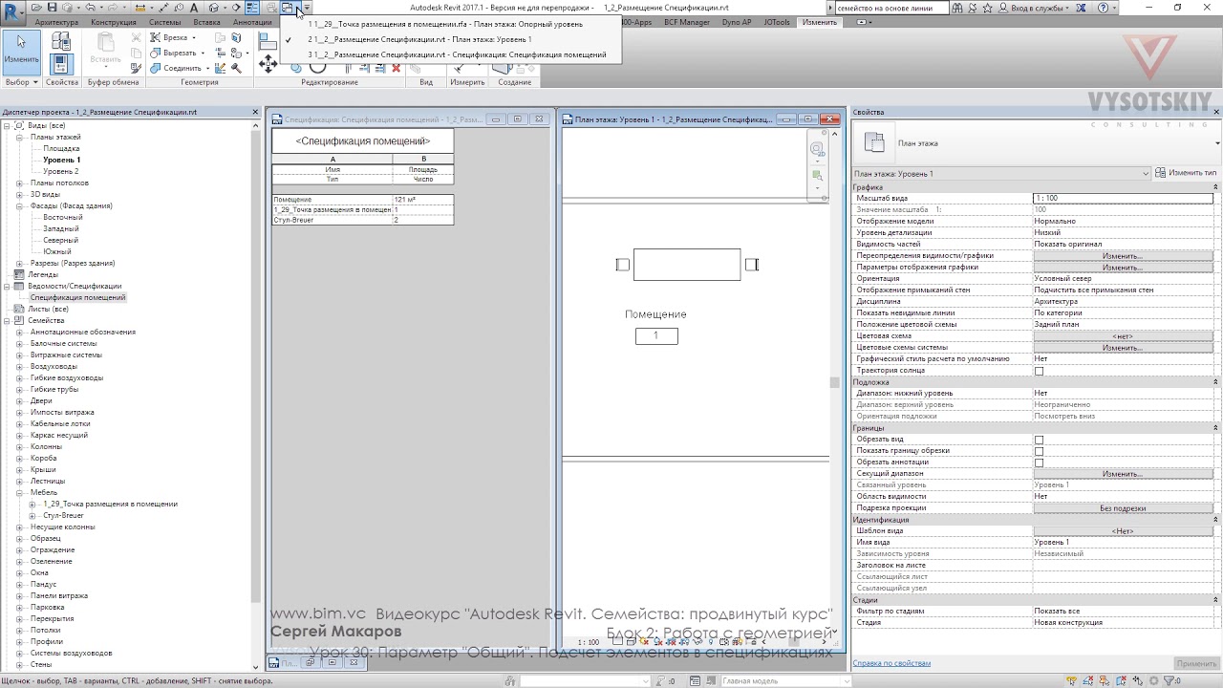Viewport: 1223px width, 688px height.
Task: Click the Undo arrow icon
Action: point(91,8)
